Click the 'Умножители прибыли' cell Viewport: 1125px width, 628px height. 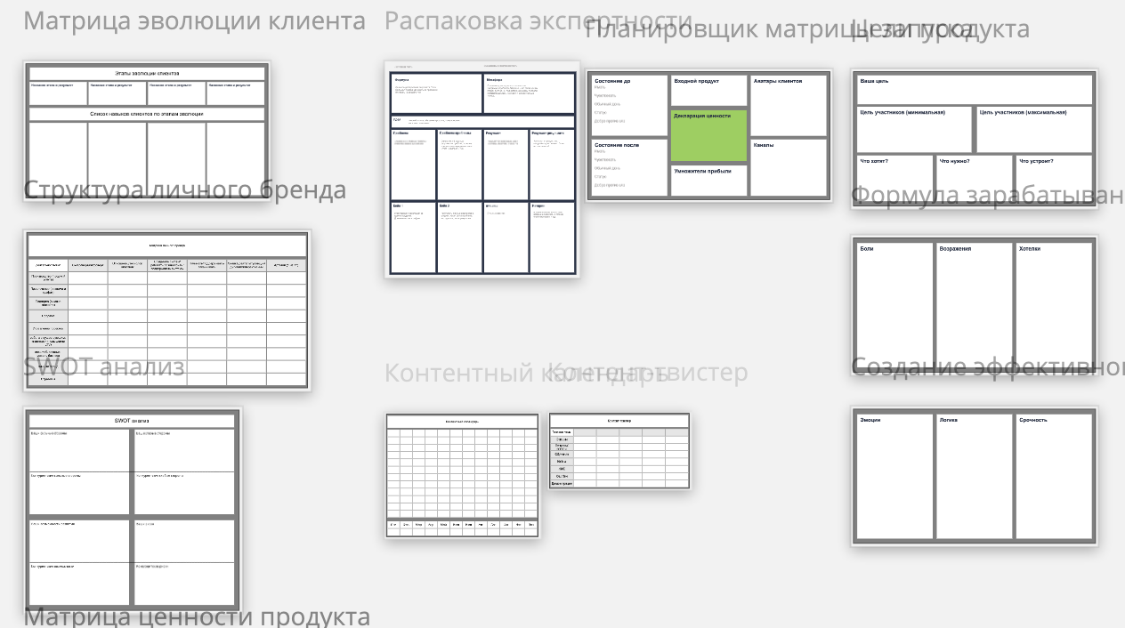coord(708,181)
